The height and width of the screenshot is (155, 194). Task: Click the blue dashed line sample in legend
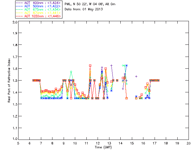pos(19,6)
